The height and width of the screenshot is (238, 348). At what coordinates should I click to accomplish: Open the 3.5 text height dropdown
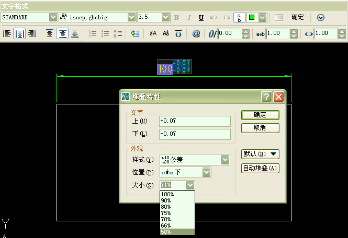coord(165,17)
